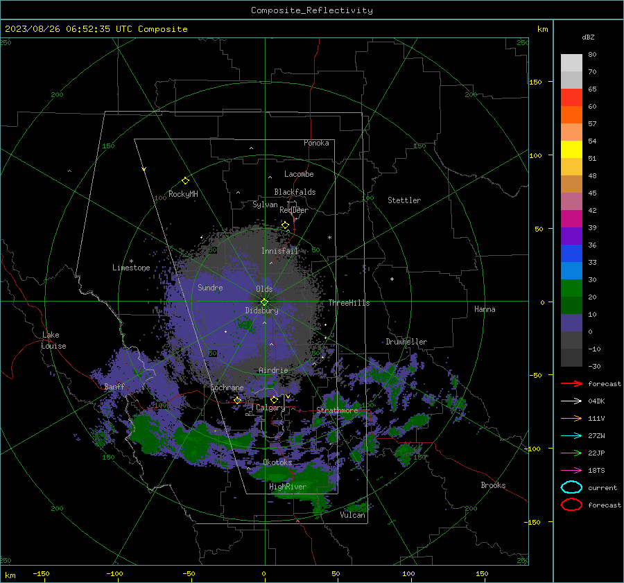Screen dimensions: 624x583
Task: Click the Ponoka city label
Action: [x=316, y=143]
